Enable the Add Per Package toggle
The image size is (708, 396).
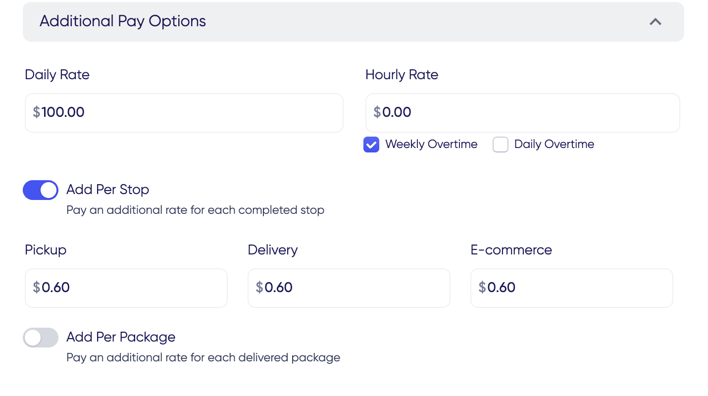(x=41, y=337)
